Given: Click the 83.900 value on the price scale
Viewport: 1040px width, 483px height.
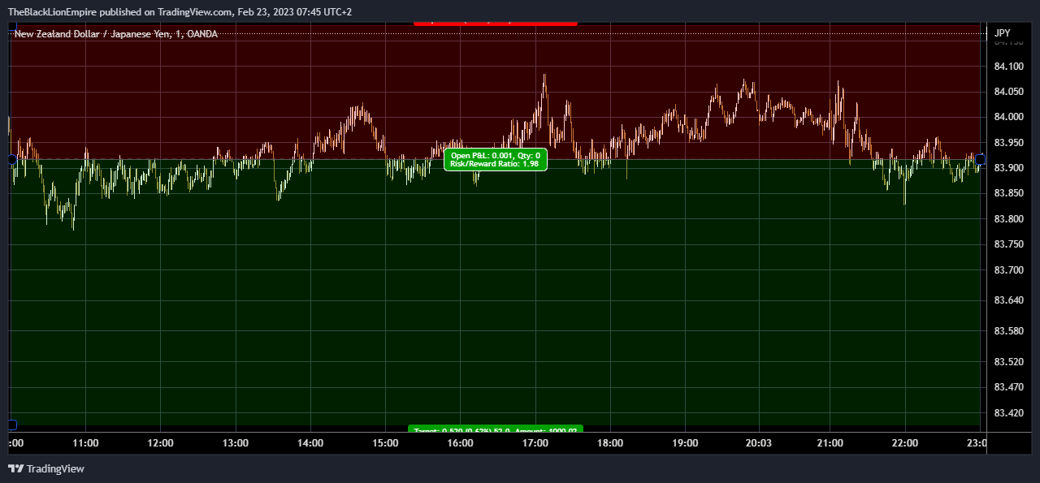Looking at the screenshot, I should pos(1008,167).
